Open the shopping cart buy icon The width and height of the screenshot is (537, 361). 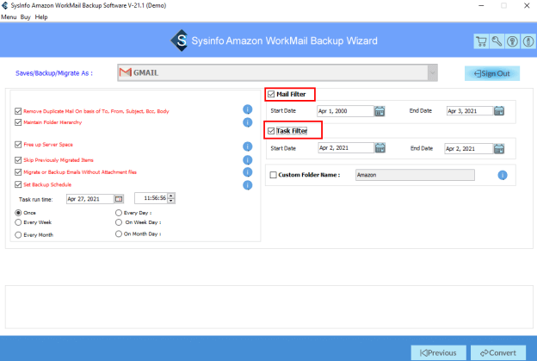click(481, 41)
